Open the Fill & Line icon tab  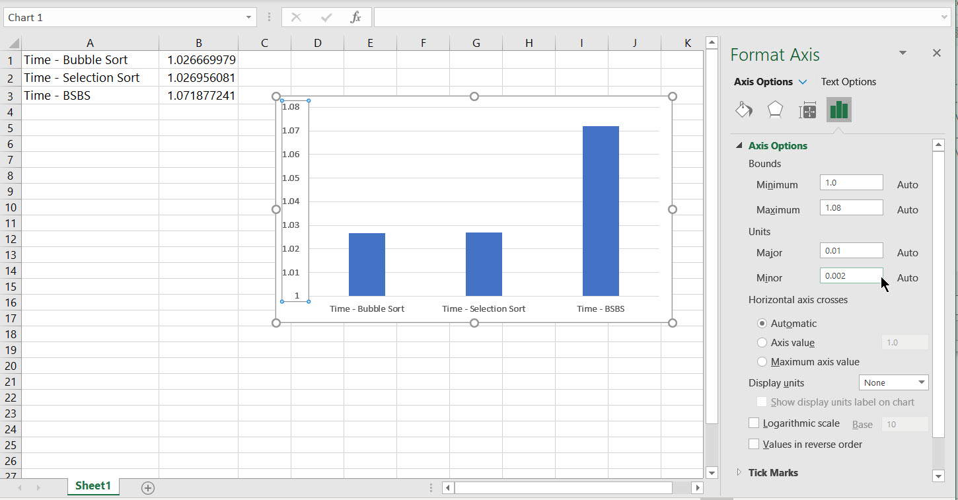pos(744,110)
